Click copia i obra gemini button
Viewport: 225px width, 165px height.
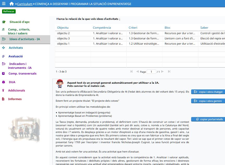pyautogui.click(x=208, y=101)
